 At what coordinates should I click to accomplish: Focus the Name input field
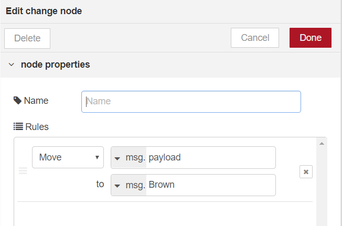click(191, 101)
